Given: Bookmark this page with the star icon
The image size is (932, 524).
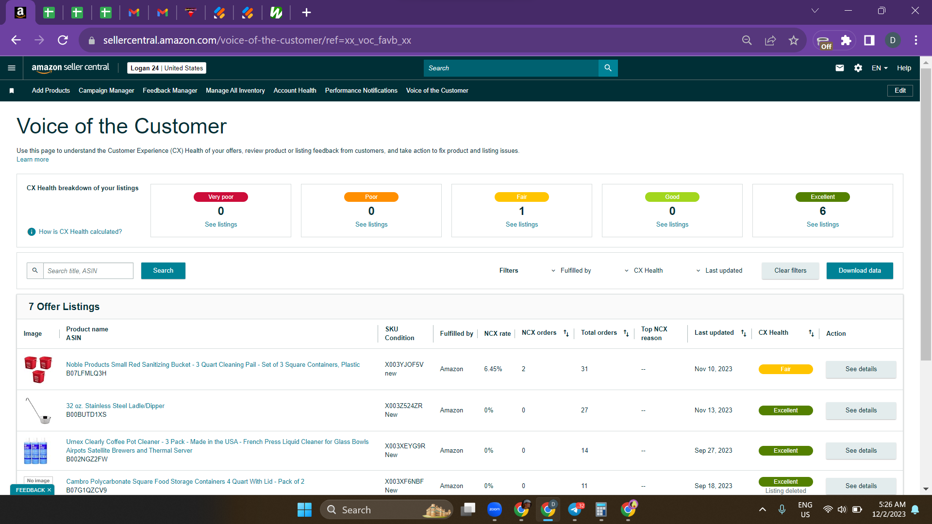Looking at the screenshot, I should 794,40.
